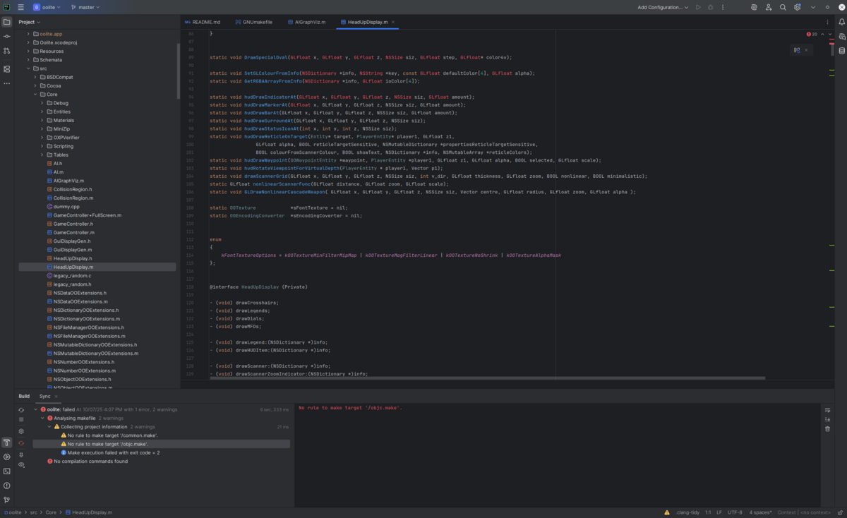Toggle the pin tab icon in Build panel
Viewport: 847px width, 518px height.
(x=21, y=455)
